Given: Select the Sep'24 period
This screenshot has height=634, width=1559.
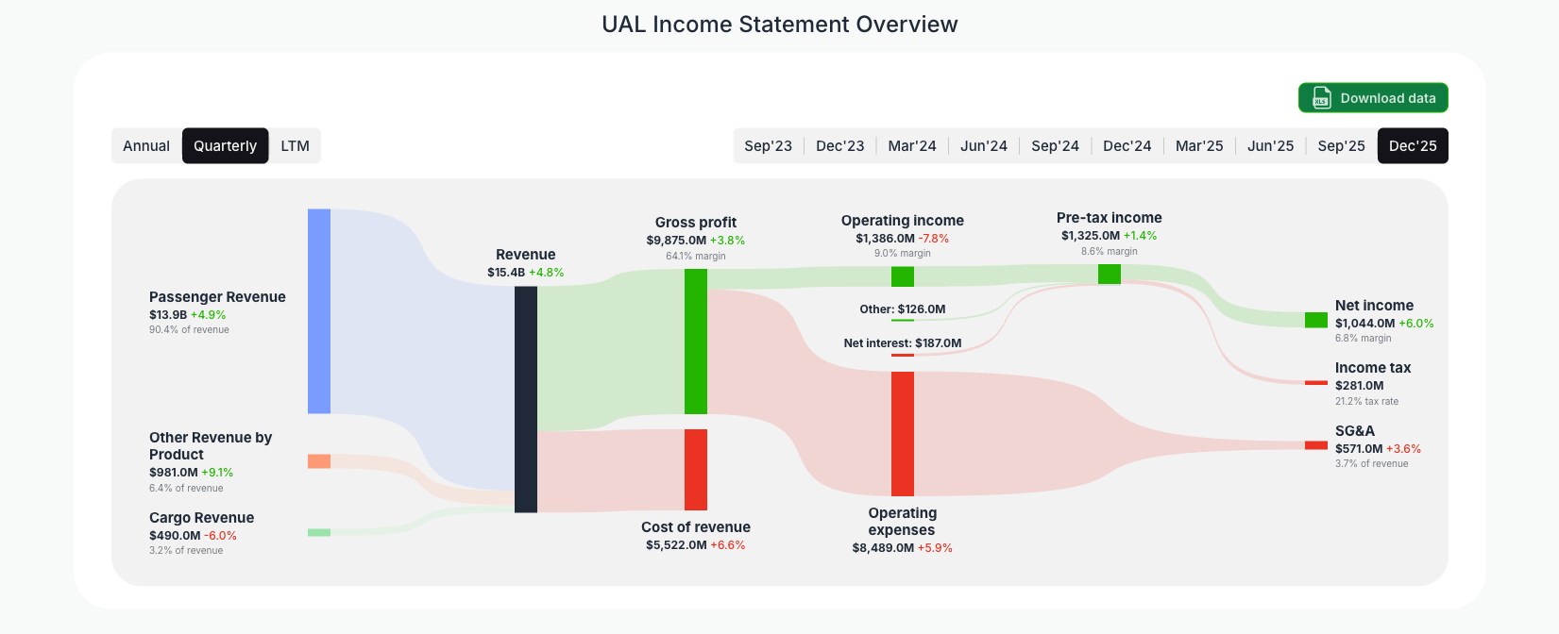Looking at the screenshot, I should point(1055,145).
